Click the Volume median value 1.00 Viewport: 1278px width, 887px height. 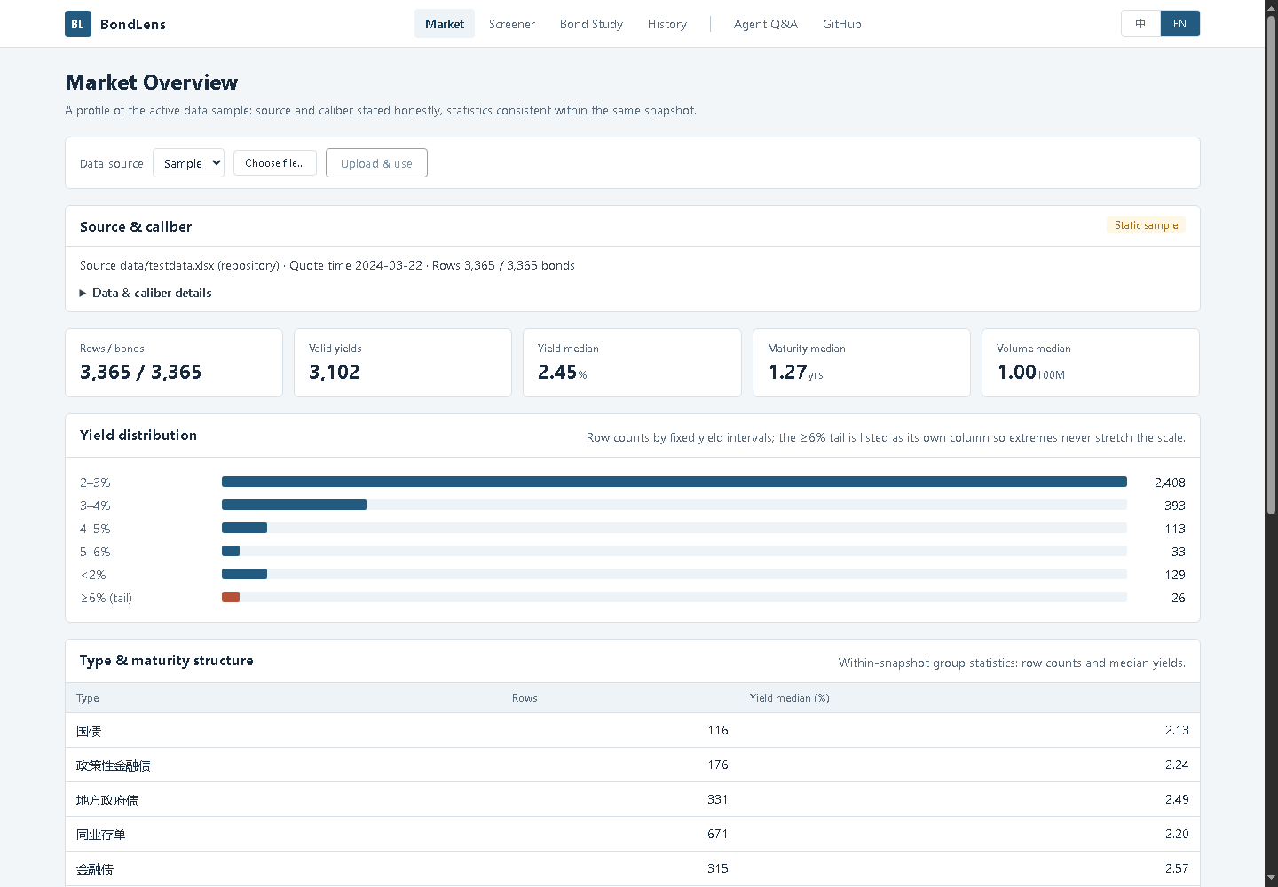1017,373
